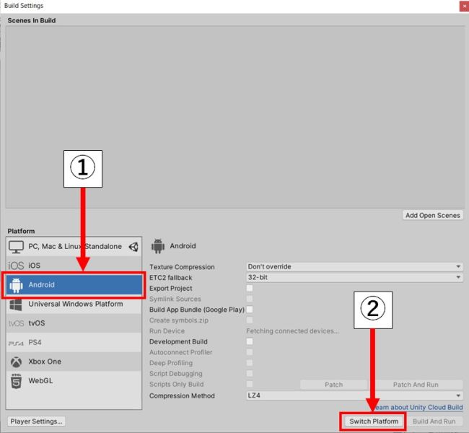469x433 pixels.
Task: Click the Universal Windows Platform logo icon
Action: pyautogui.click(x=16, y=305)
